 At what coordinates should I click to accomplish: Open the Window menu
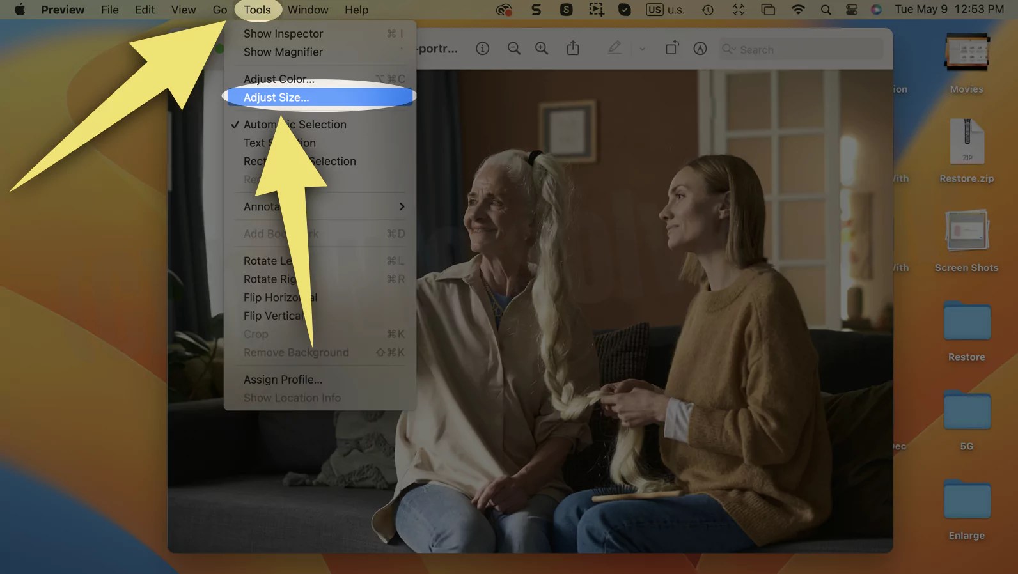[x=308, y=10]
